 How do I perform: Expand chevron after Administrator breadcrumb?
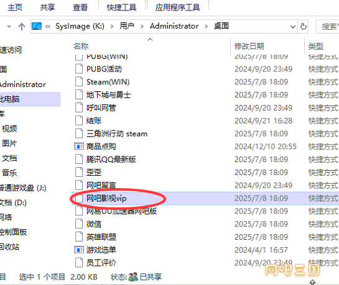pos(207,27)
